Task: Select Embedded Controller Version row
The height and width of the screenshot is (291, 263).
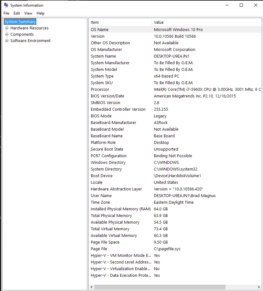Action: [175, 109]
